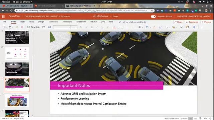Screen dimensions: 214x120
Task: Open the File menu
Action: pos(4,22)
